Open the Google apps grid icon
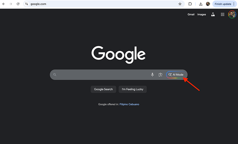The image size is (238, 144). 222,14
